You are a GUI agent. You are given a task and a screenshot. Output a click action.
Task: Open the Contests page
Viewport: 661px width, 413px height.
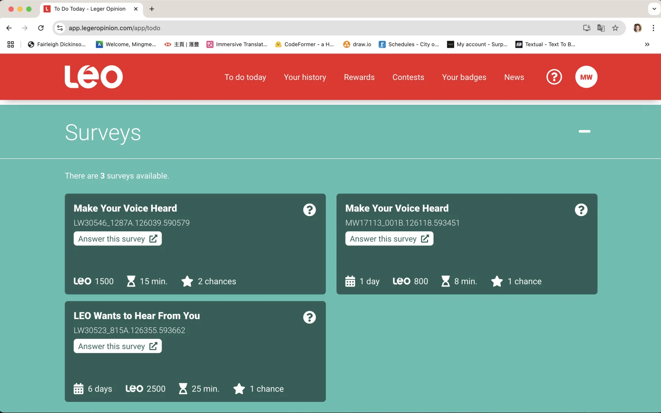pos(408,77)
